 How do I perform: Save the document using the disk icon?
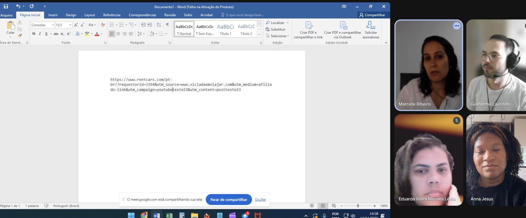coord(6,6)
